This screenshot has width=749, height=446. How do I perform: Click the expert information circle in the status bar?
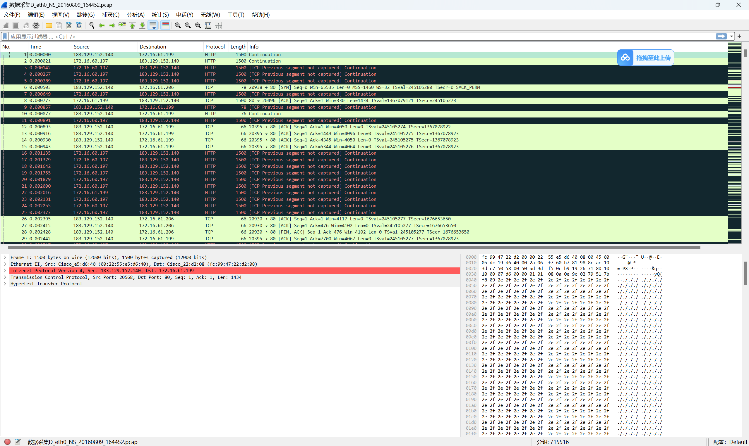click(x=8, y=442)
